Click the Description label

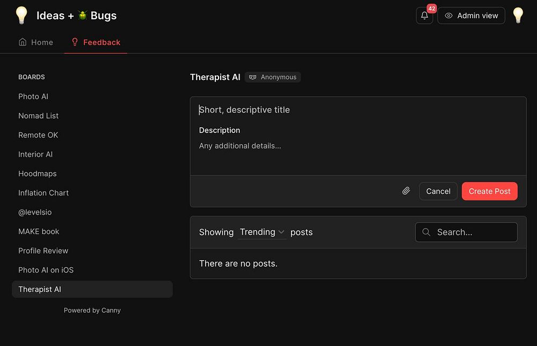[220, 130]
